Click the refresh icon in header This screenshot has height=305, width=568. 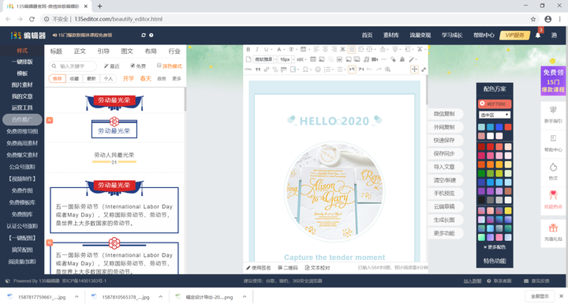(x=144, y=36)
